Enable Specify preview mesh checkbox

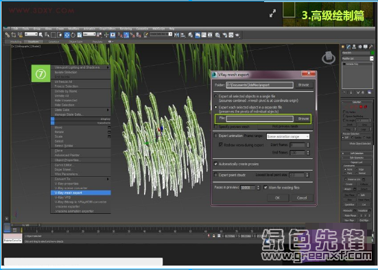pos(216,127)
